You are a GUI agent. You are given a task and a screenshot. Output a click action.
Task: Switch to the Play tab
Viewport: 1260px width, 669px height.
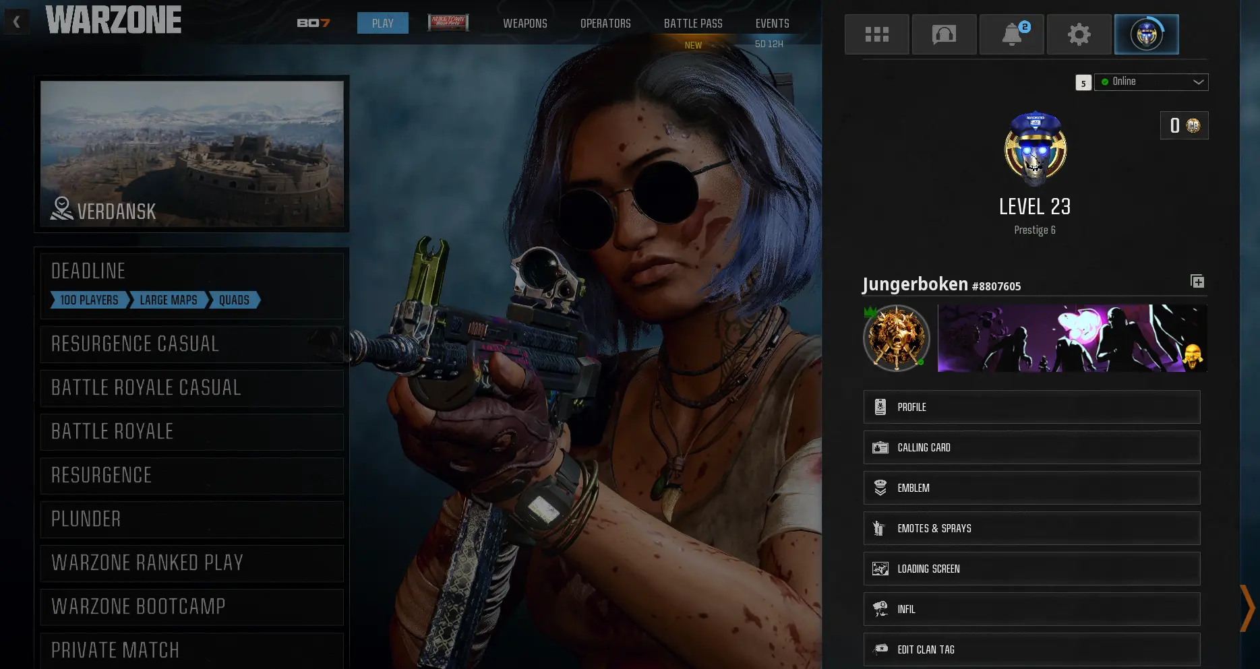(x=382, y=23)
